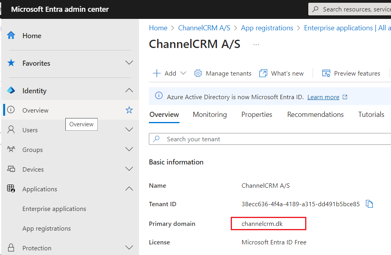Image resolution: width=391 pixels, height=255 pixels.
Task: Click the Manage tenants button label
Action: click(x=229, y=73)
